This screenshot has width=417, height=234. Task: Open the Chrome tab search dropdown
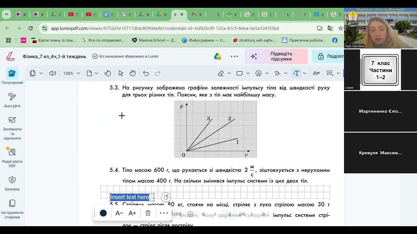pos(6,14)
